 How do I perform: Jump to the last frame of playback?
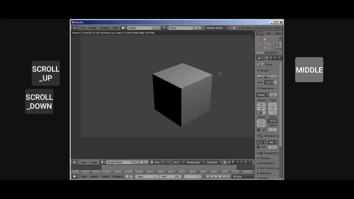[x=228, y=176]
